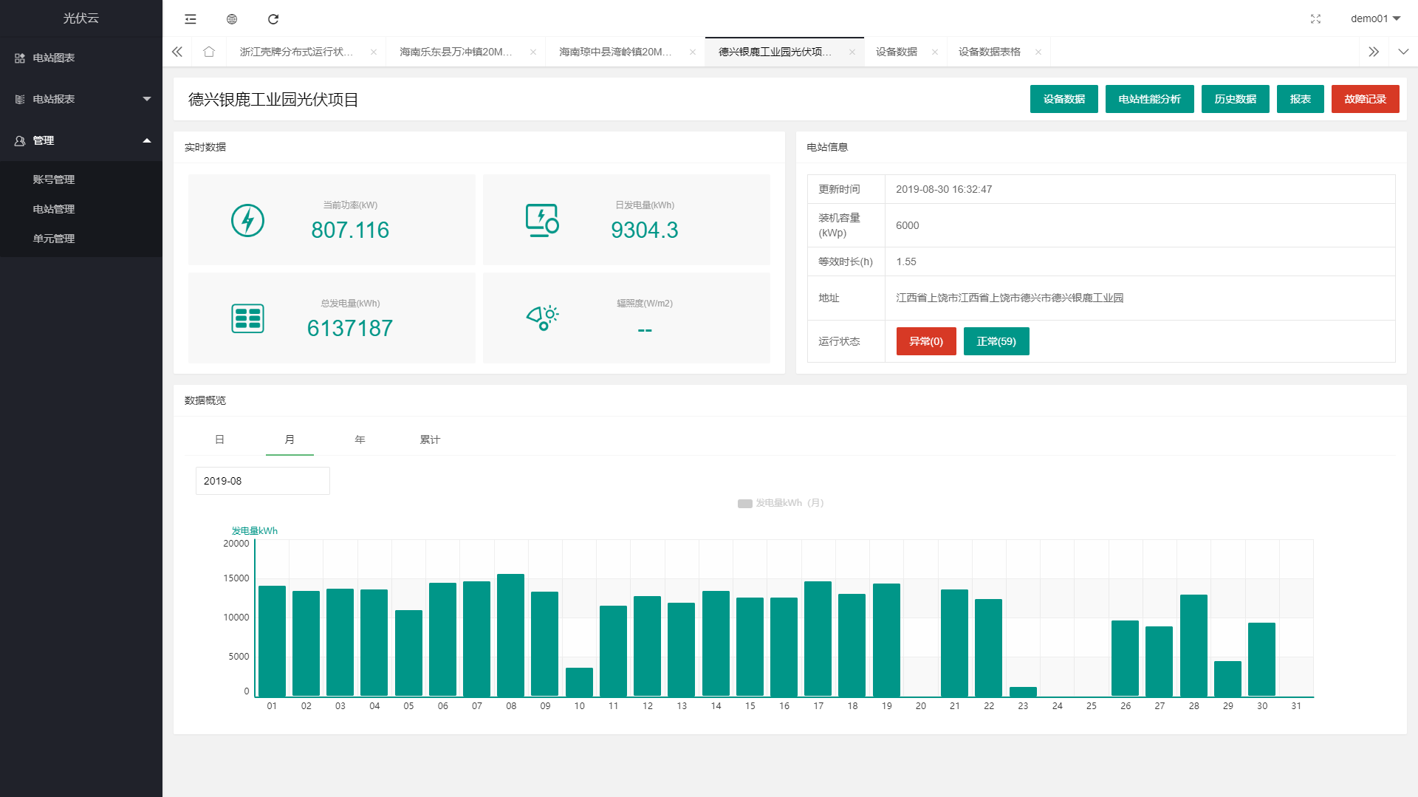Image resolution: width=1418 pixels, height=797 pixels.
Task: Click the bar for day 08
Action: [x=510, y=635]
